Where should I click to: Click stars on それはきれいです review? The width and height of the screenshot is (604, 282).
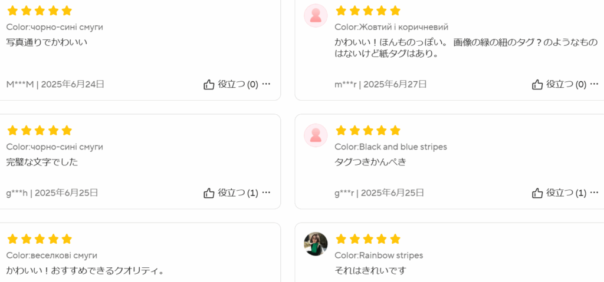click(x=368, y=239)
